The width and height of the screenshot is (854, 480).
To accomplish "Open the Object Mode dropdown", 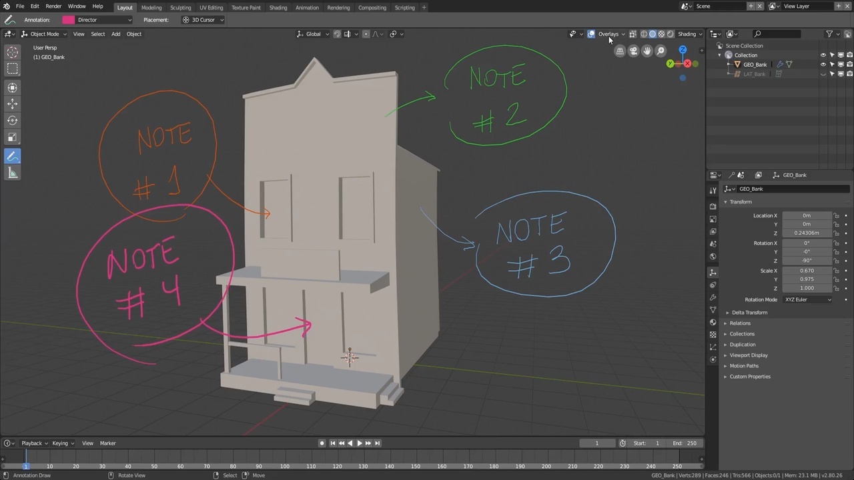I will click(44, 34).
